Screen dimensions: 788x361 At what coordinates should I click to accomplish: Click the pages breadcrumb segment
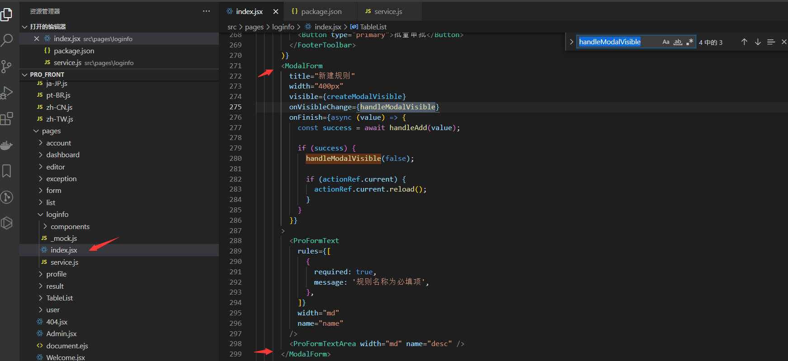tap(254, 27)
